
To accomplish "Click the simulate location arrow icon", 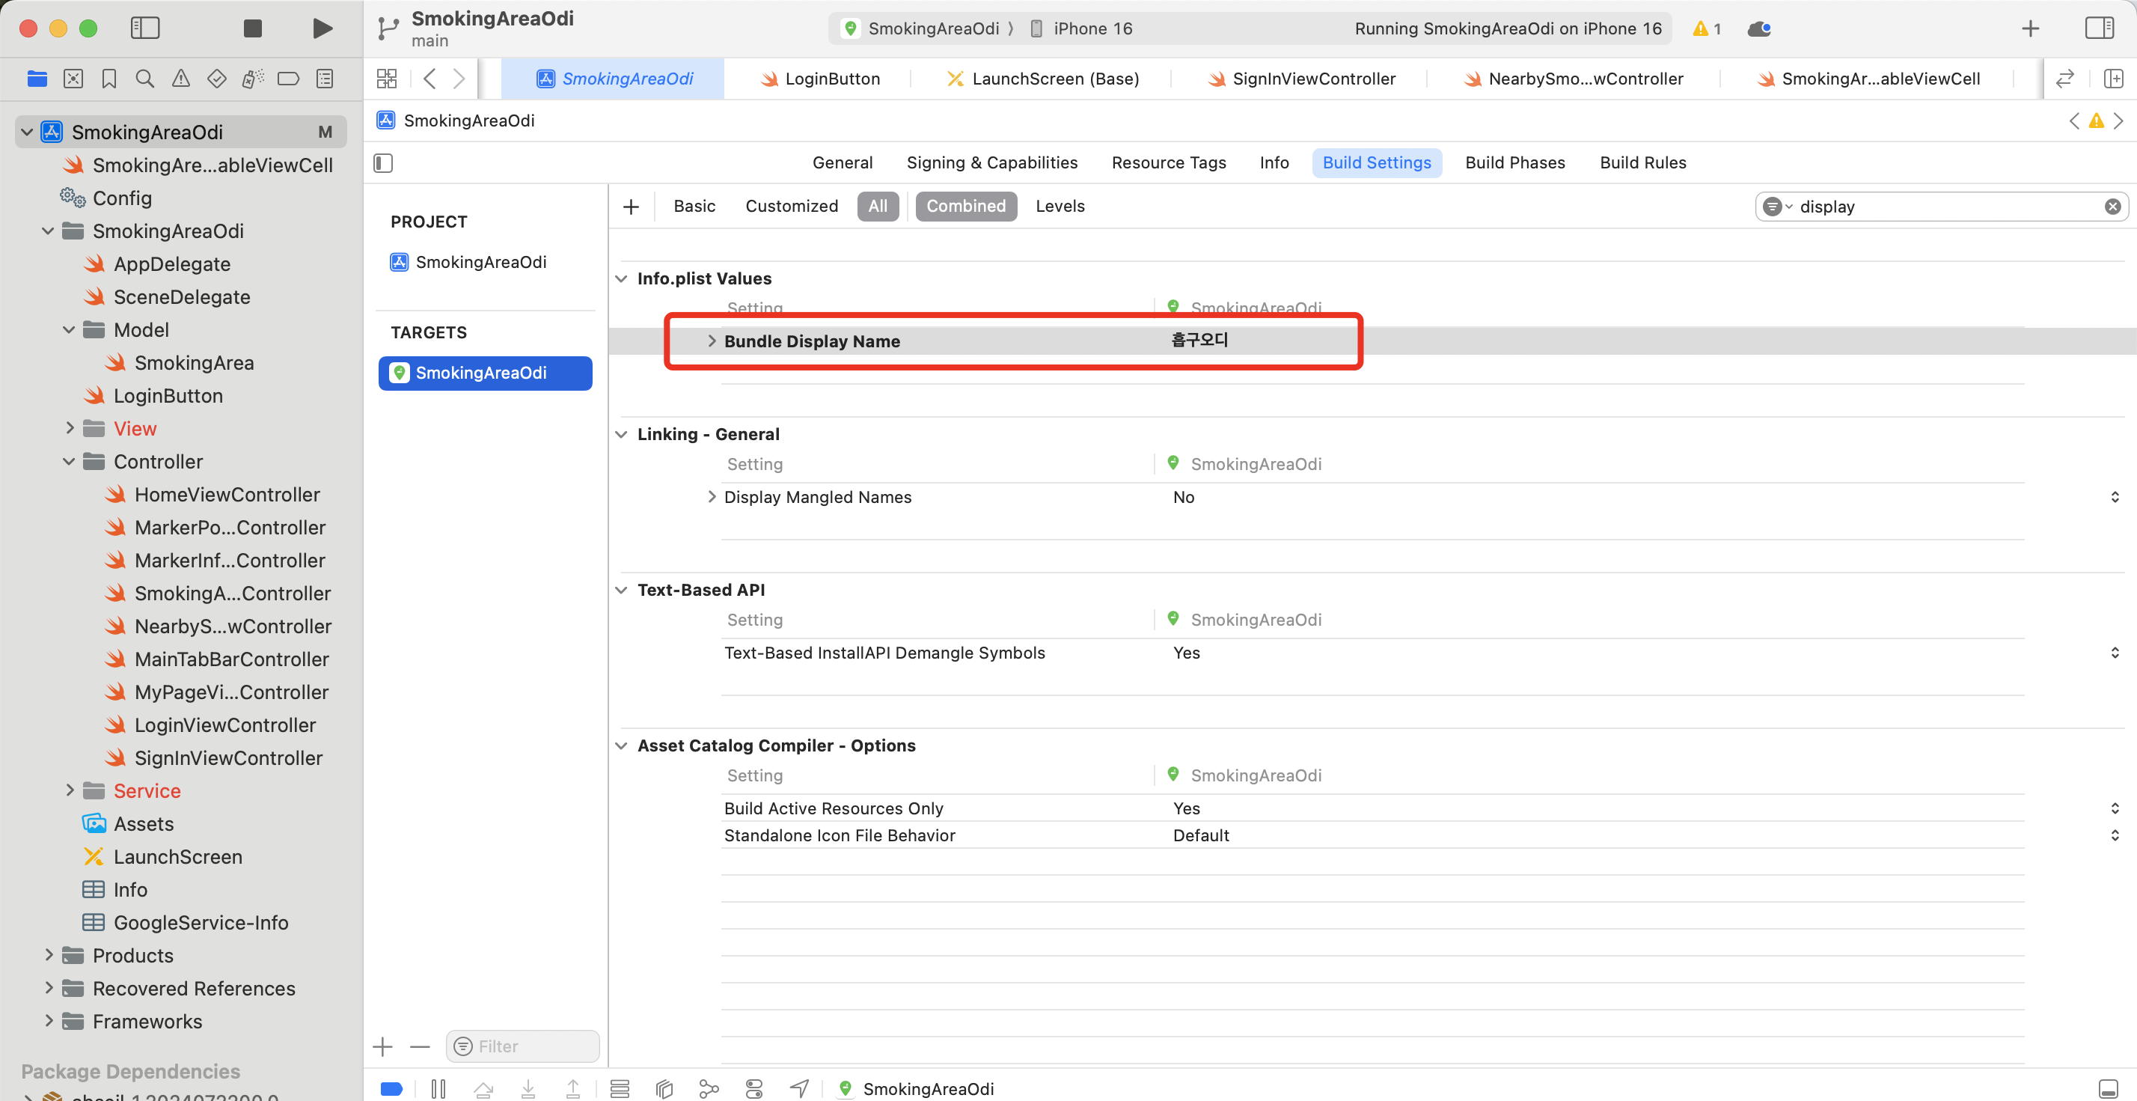I will click(799, 1088).
